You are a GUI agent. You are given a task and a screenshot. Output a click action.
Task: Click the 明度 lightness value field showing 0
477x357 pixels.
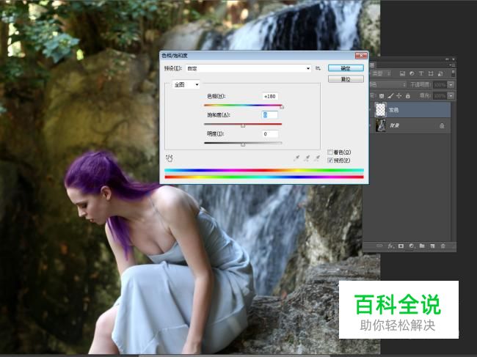pos(270,134)
